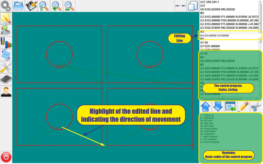Image resolution: width=263 pixels, height=164 pixels.
Task: Open the wrench and screwdriver tools
Action: coord(6,67)
